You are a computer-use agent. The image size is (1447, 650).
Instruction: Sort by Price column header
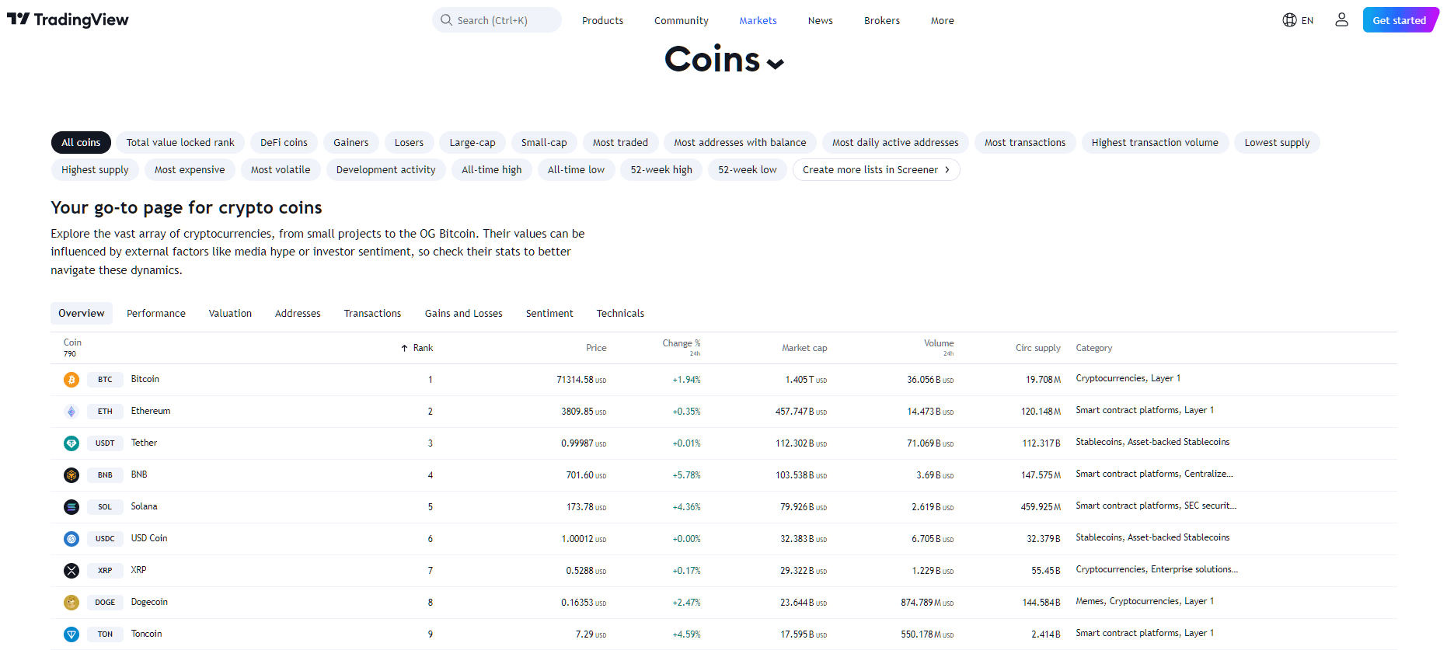click(596, 348)
